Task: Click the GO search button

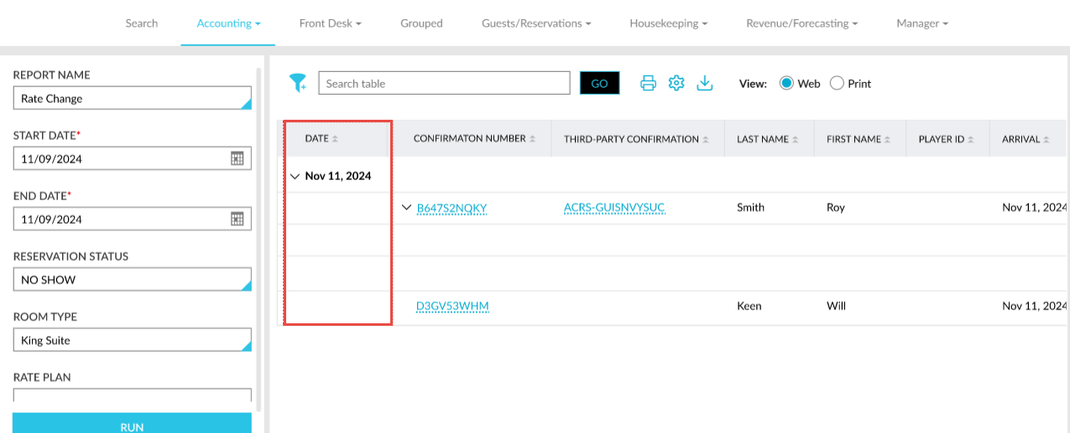Action: coord(599,83)
